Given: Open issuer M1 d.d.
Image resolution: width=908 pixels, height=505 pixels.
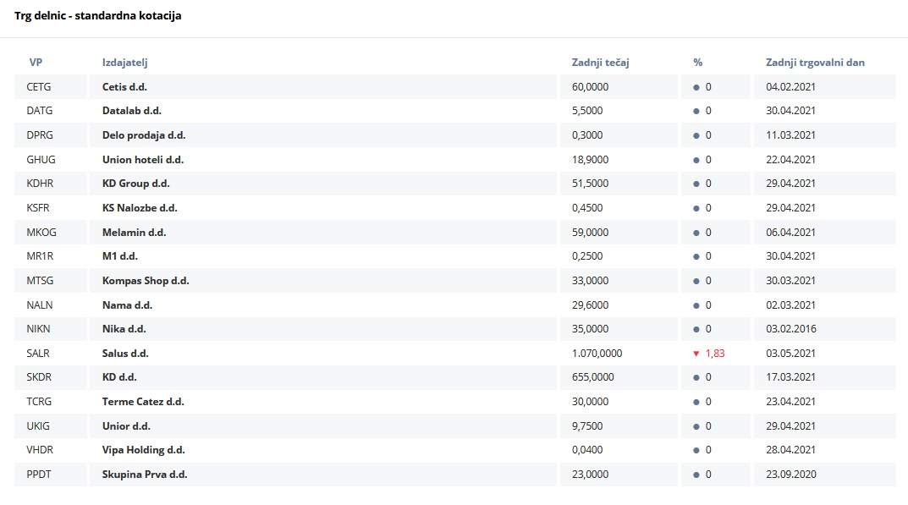Looking at the screenshot, I should point(120,256).
